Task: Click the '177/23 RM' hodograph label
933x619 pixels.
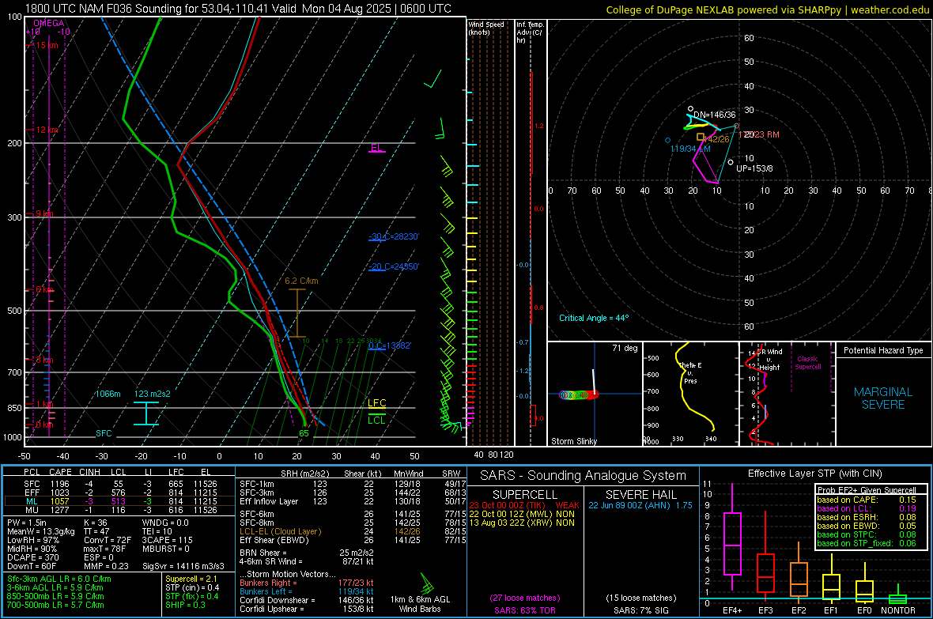Action: [759, 134]
